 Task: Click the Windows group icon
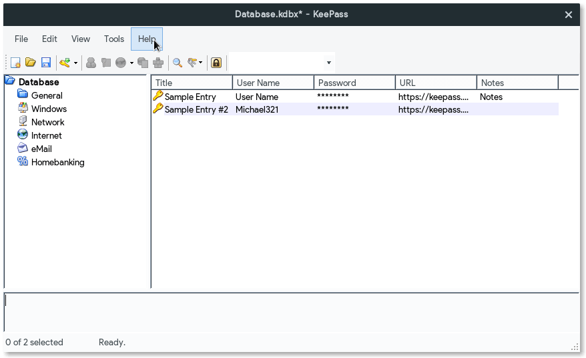(23, 107)
